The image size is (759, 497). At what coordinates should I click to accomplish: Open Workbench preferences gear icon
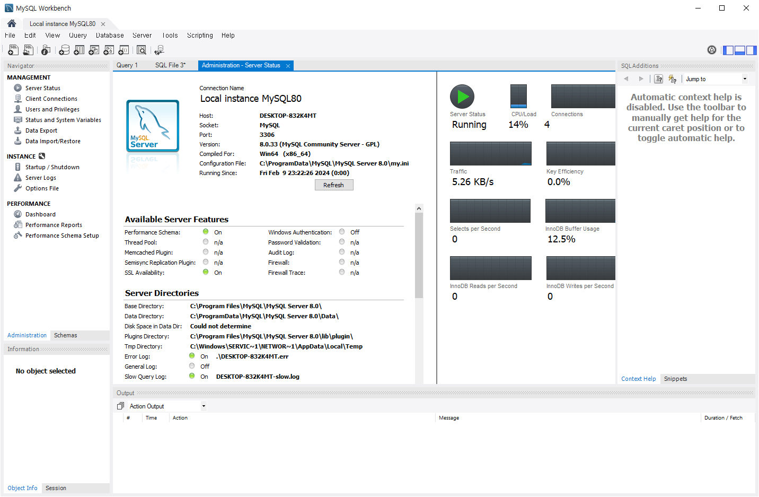pyautogui.click(x=712, y=50)
